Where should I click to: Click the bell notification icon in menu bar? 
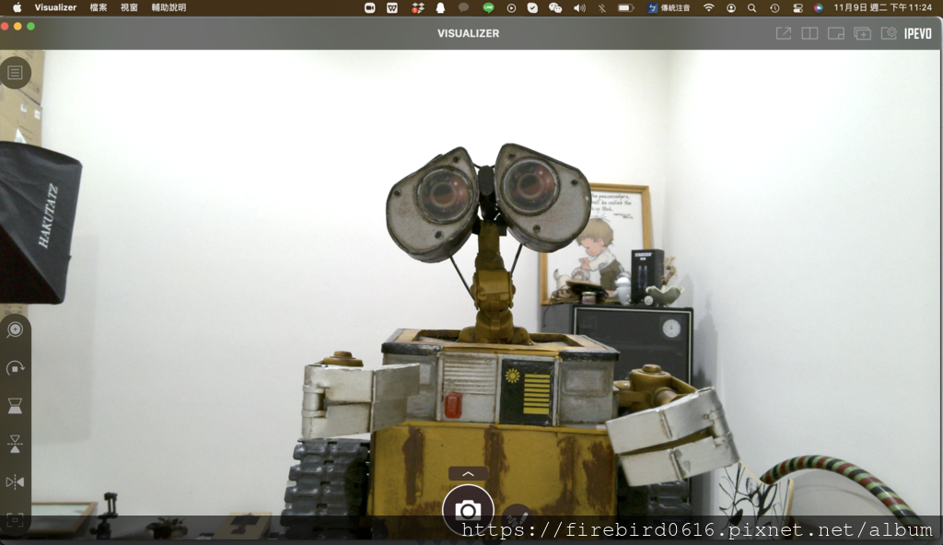(x=440, y=7)
